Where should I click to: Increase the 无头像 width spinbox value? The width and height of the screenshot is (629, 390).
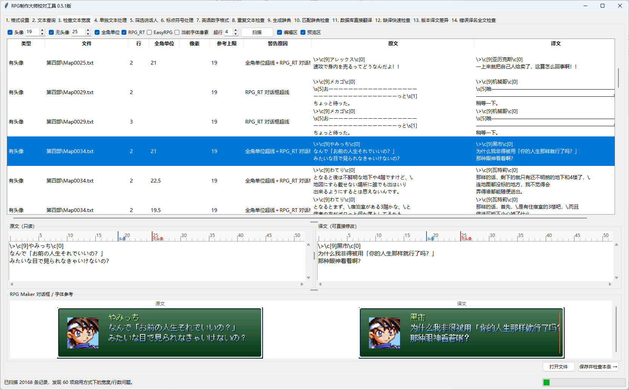tap(88, 30)
